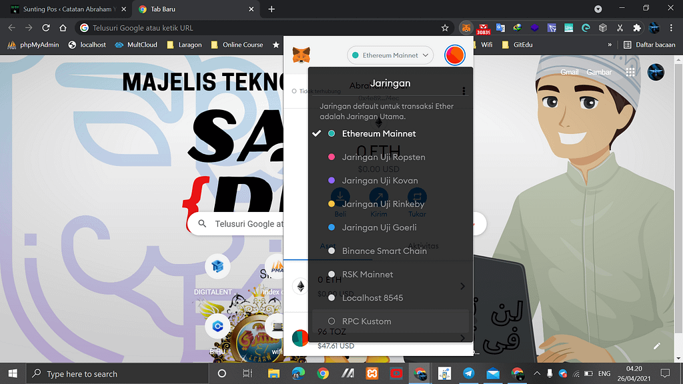Open the Google Translate extension
This screenshot has height=384, width=683.
[500, 28]
